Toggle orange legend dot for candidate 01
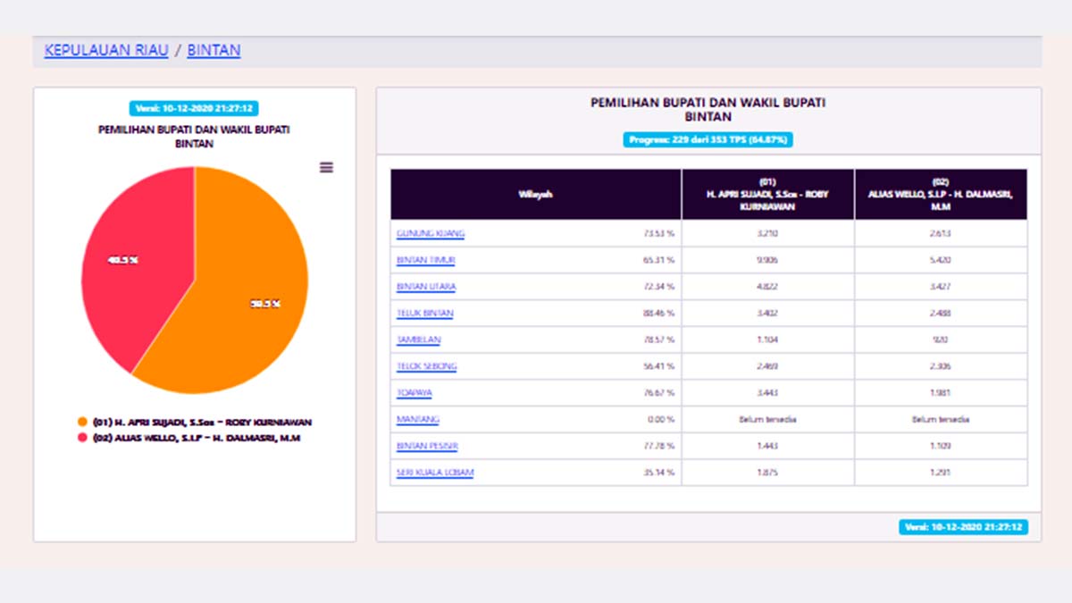Screen dimensions: 1072x603 82,422
